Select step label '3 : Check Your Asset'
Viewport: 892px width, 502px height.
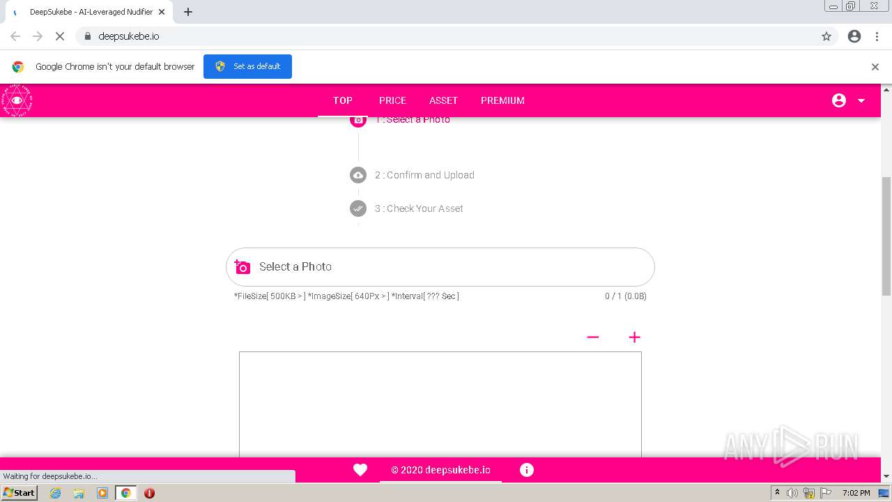(x=419, y=208)
